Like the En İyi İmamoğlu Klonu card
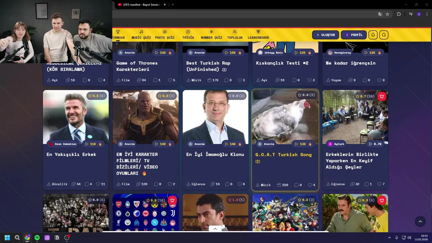 pos(241,184)
